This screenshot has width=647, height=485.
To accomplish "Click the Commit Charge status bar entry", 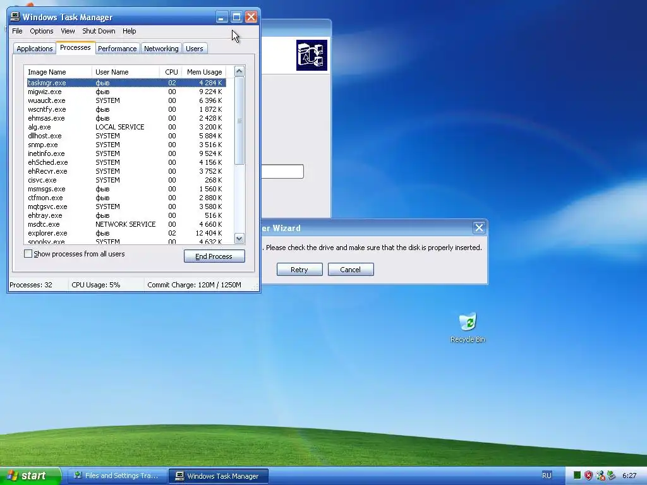I will [194, 285].
